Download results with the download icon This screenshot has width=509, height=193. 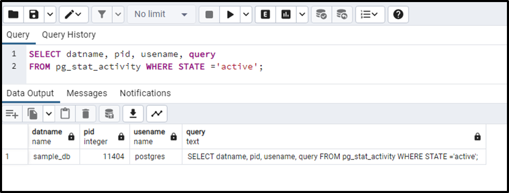[x=133, y=114]
